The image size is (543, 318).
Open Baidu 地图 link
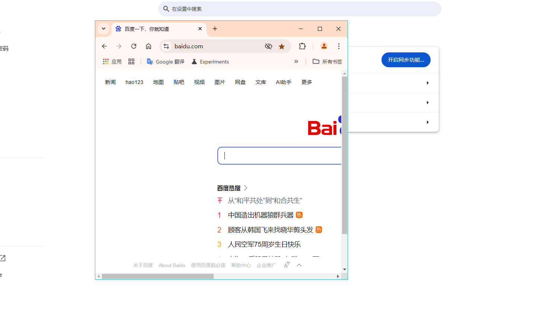point(159,82)
